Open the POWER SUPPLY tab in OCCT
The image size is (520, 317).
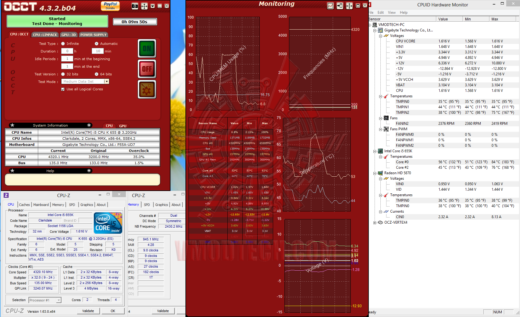tap(93, 35)
